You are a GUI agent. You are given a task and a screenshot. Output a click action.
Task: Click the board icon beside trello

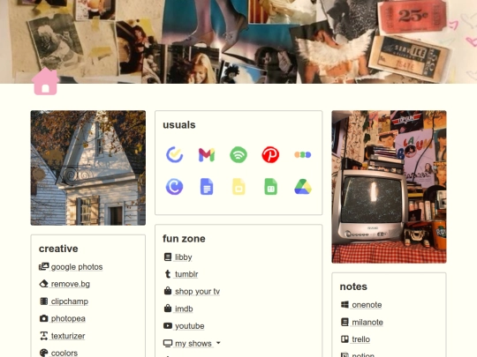click(x=344, y=339)
